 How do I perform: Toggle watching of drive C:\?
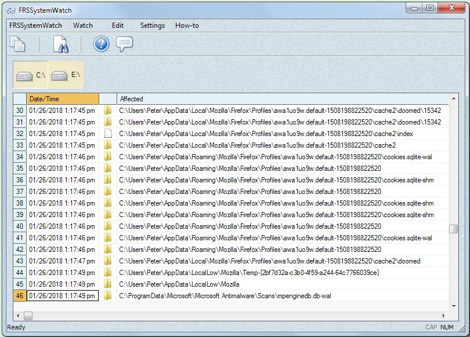(30, 75)
